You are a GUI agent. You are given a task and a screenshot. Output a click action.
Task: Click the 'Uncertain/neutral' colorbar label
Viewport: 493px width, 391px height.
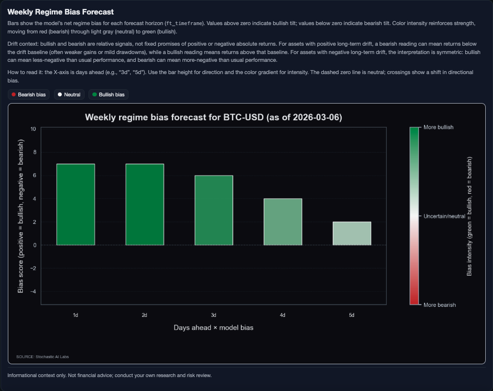click(x=444, y=216)
